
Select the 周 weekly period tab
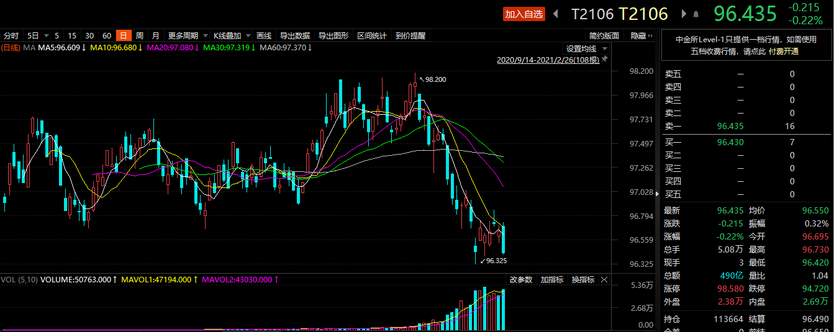click(140, 35)
